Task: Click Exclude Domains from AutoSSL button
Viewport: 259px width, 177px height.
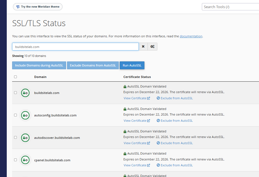Action: [x=93, y=65]
